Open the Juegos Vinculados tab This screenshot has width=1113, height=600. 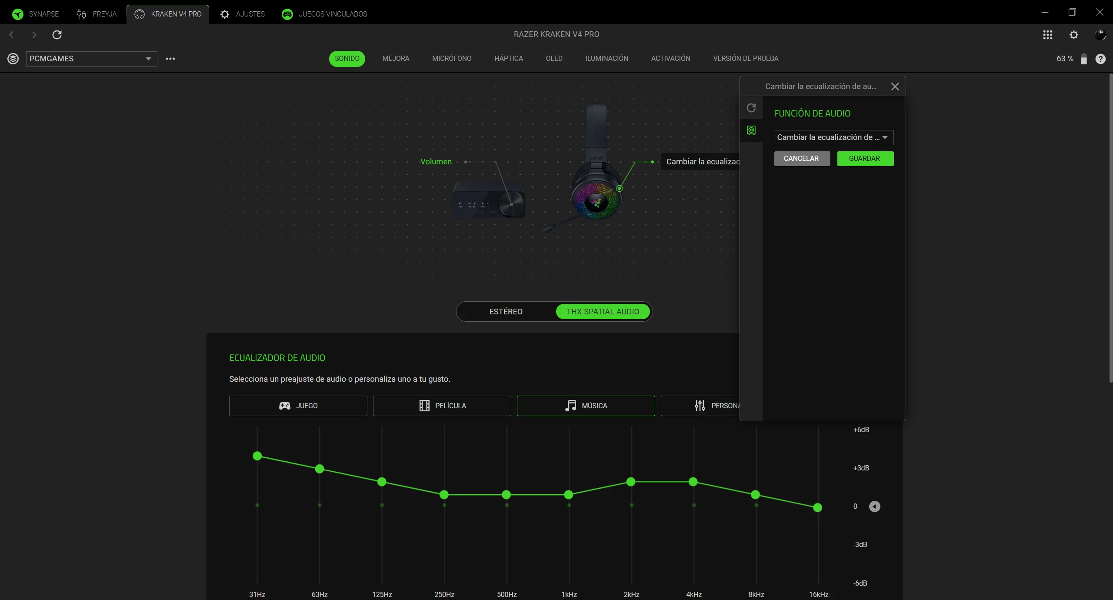tap(324, 14)
